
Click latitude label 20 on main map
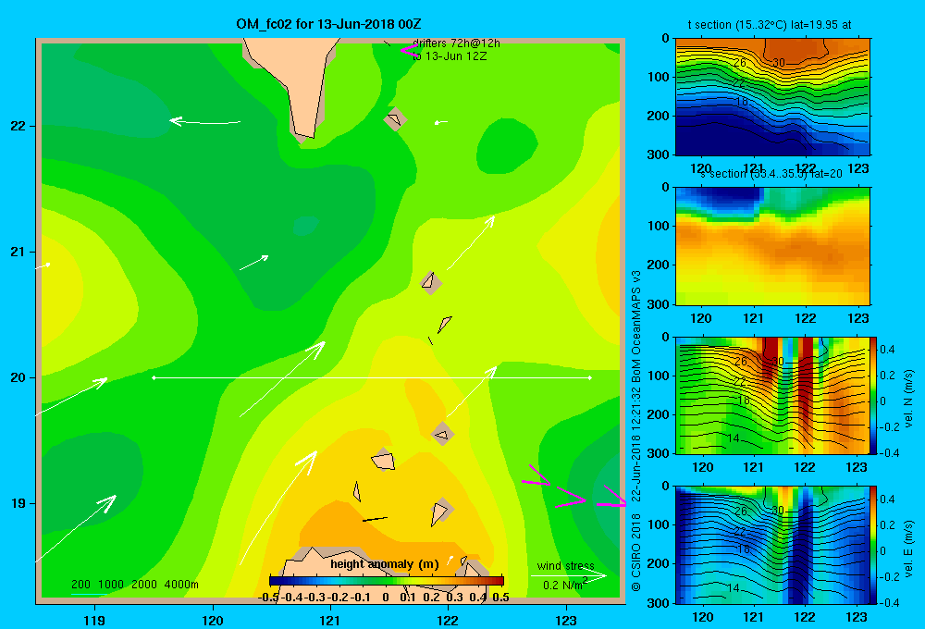[18, 377]
